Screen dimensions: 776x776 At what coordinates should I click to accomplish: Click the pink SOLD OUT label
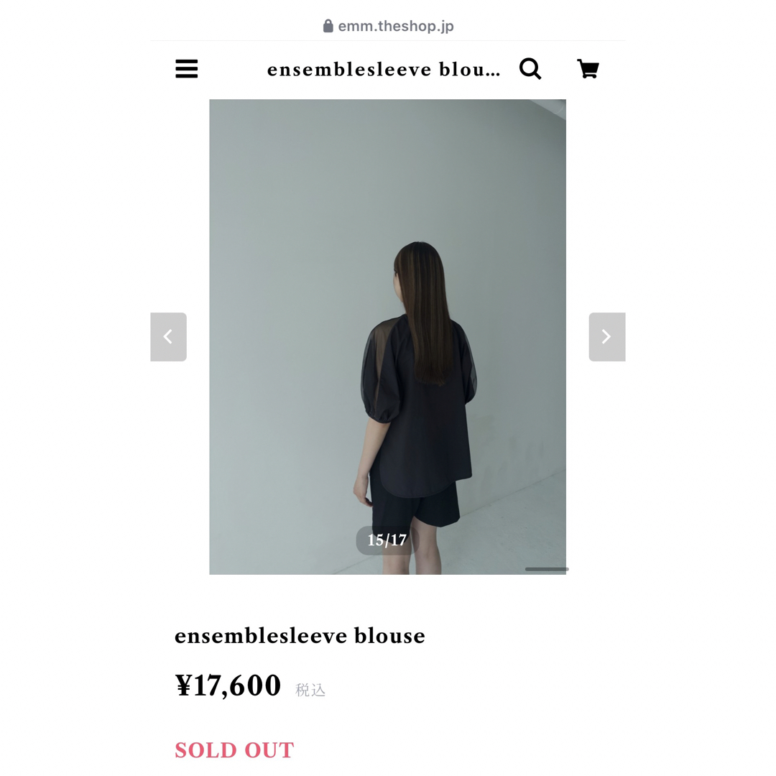(234, 750)
